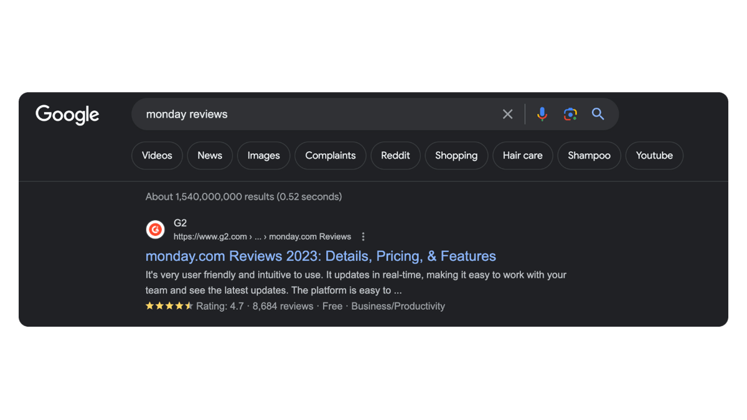The width and height of the screenshot is (747, 420).
Task: Click the Google logo
Action: point(67,115)
